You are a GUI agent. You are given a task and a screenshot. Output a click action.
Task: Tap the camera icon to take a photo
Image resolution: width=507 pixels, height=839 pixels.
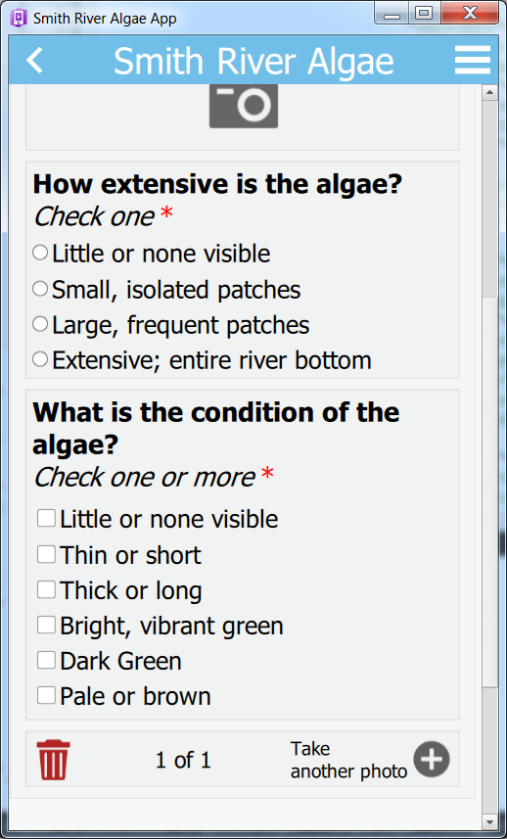[x=244, y=106]
